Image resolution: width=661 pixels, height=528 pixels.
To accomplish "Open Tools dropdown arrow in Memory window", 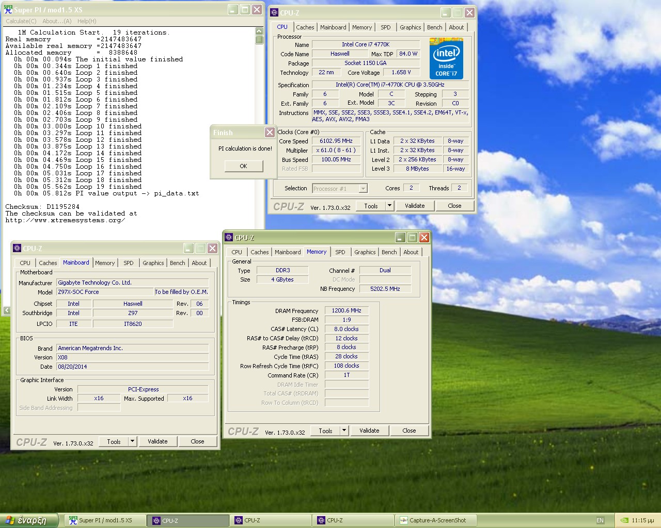I will (344, 431).
